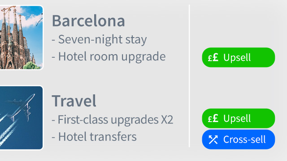This screenshot has width=287, height=161.
Task: Open the Barcelona cathedral thumbnail
Action: click(22, 38)
